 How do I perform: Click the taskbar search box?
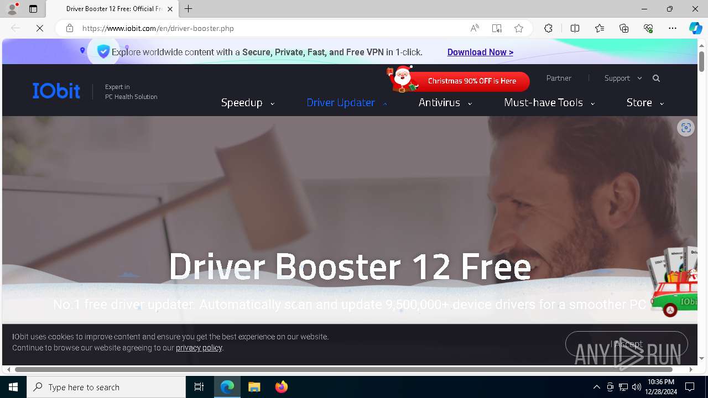(106, 387)
